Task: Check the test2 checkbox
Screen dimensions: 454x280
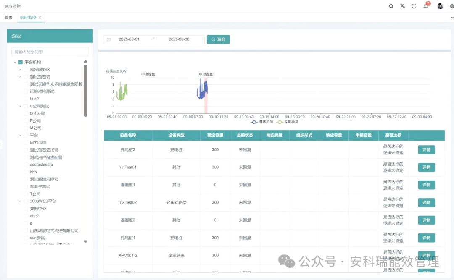Action: (26, 99)
